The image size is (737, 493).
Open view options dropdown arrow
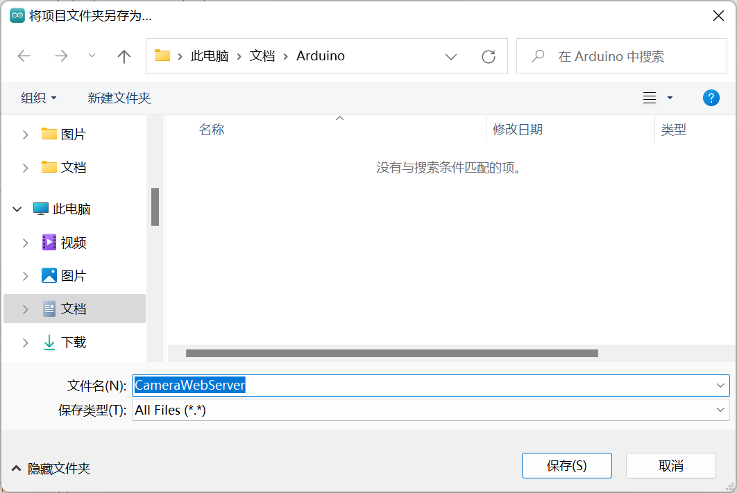[670, 98]
